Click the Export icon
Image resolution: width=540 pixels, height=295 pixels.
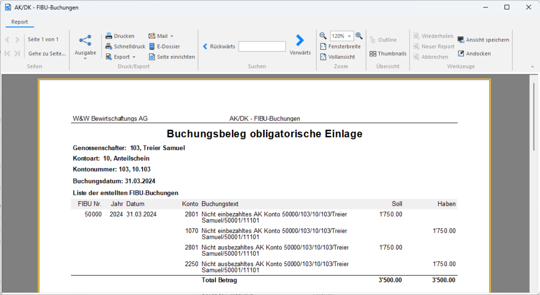109,57
